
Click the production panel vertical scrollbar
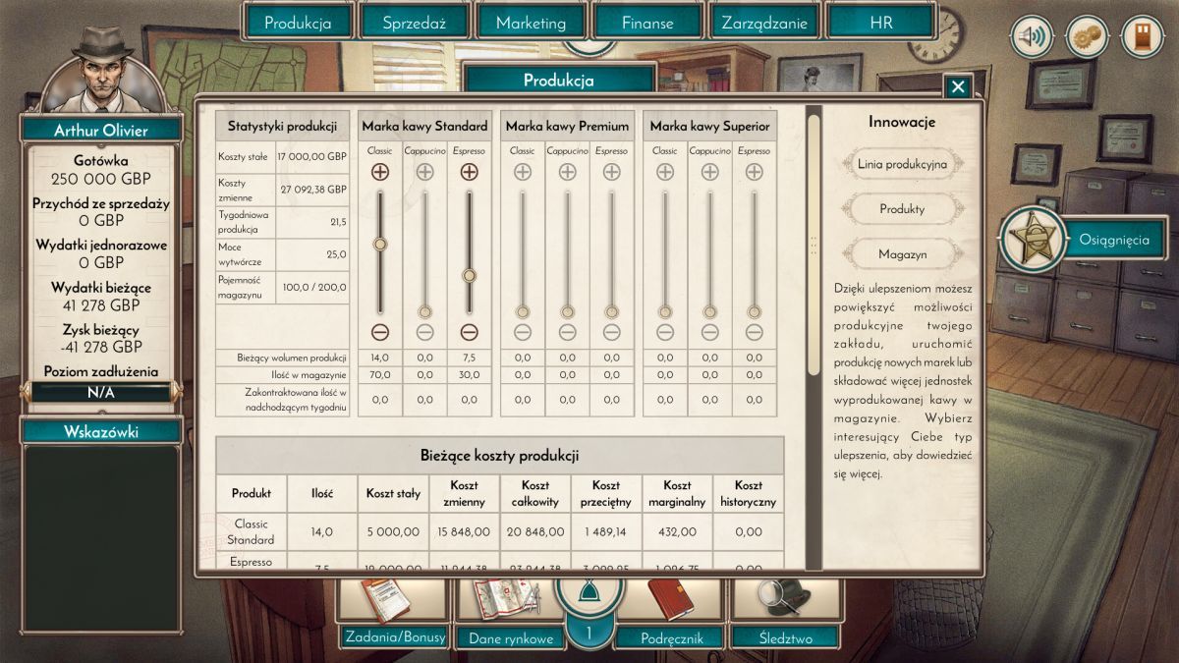coord(814,246)
